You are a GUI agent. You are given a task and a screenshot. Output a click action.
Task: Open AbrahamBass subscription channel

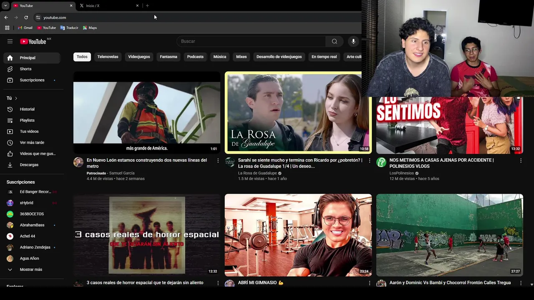point(32,225)
